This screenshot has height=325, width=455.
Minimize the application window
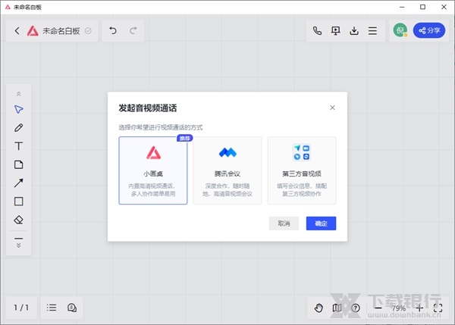coord(402,7)
